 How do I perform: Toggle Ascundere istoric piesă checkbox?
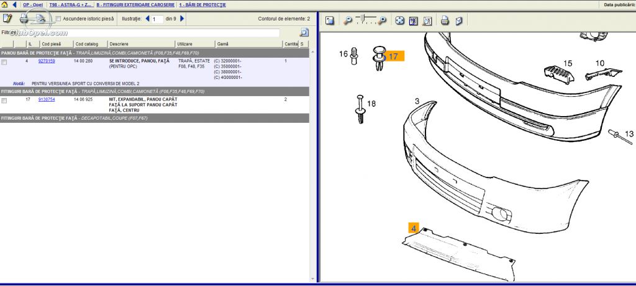pyautogui.click(x=58, y=19)
